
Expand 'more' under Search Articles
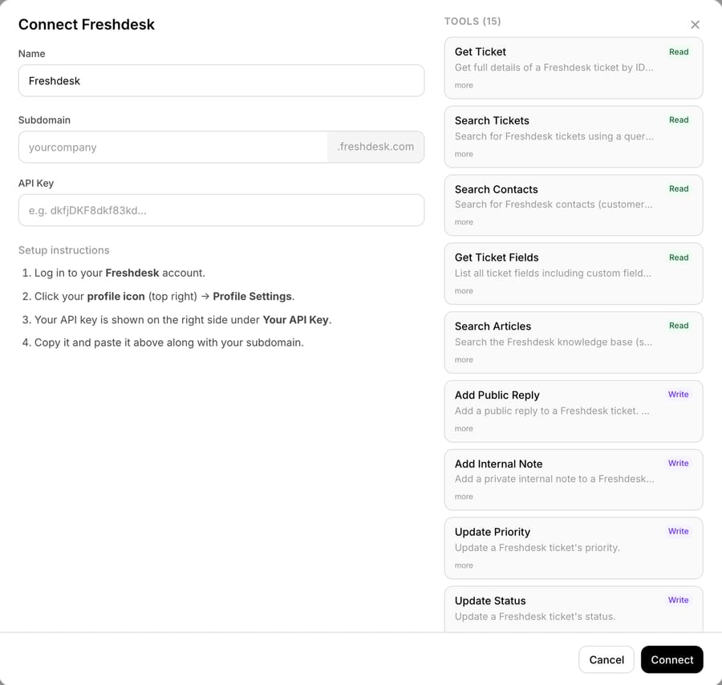[464, 359]
